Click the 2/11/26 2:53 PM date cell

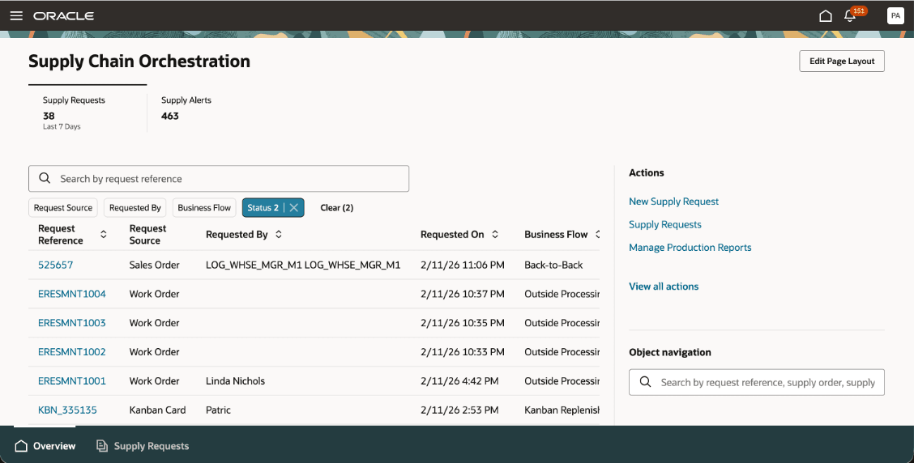click(459, 410)
